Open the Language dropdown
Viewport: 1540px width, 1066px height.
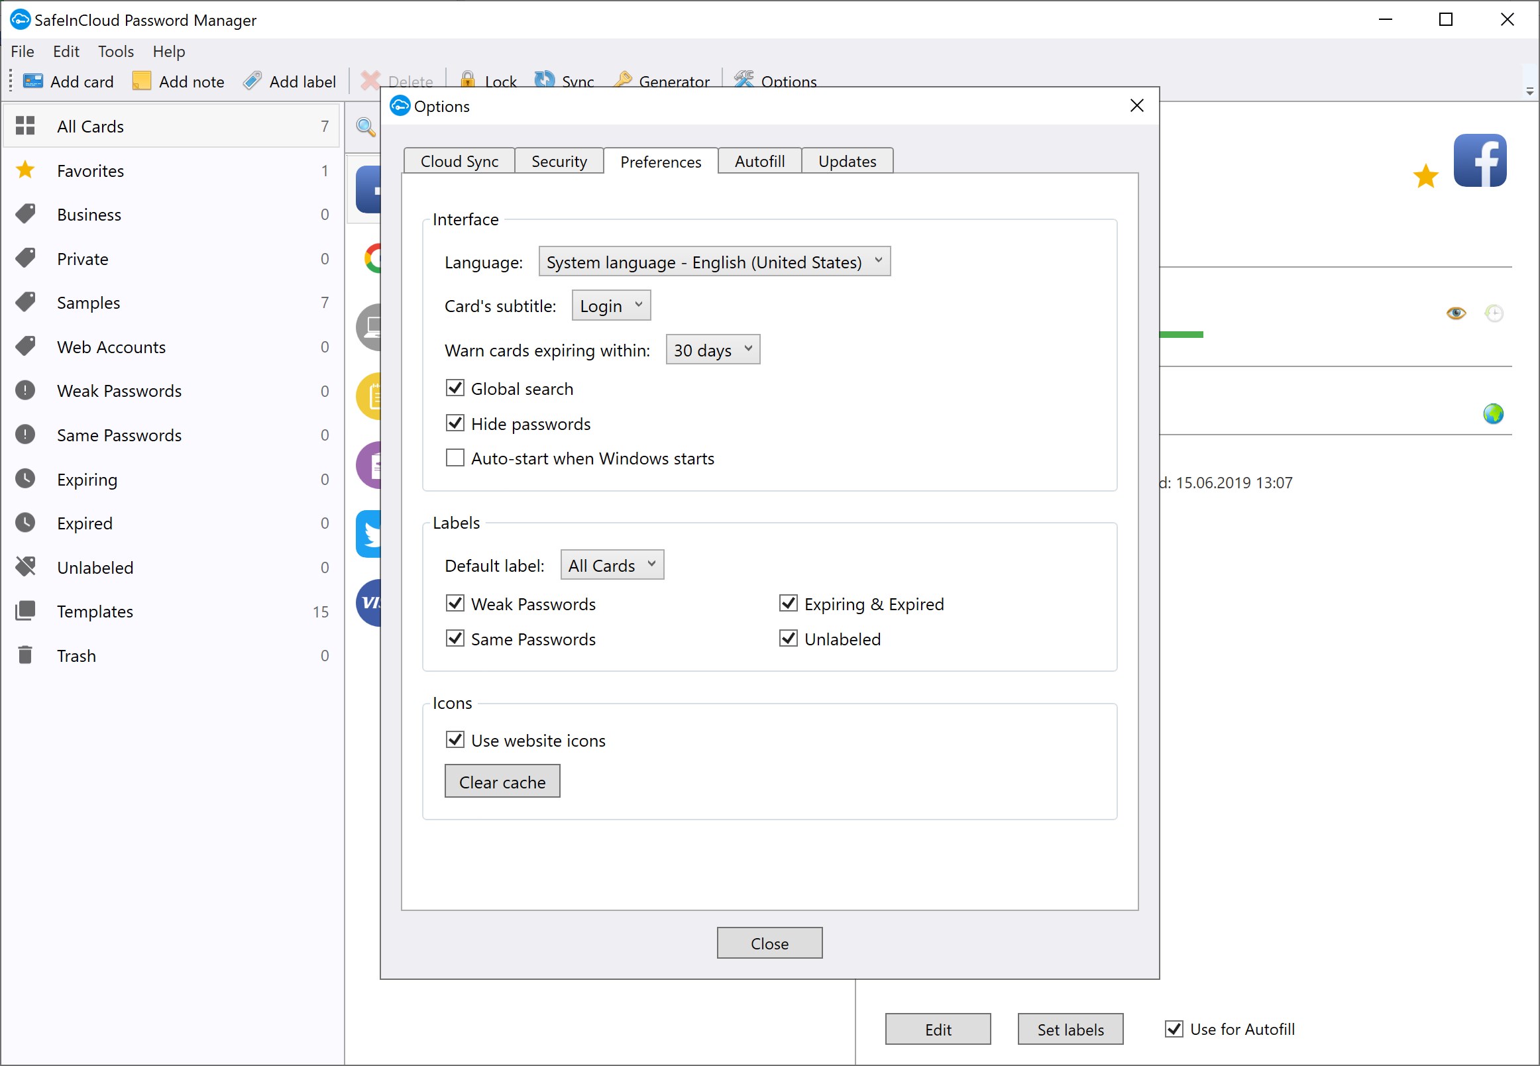tap(714, 262)
